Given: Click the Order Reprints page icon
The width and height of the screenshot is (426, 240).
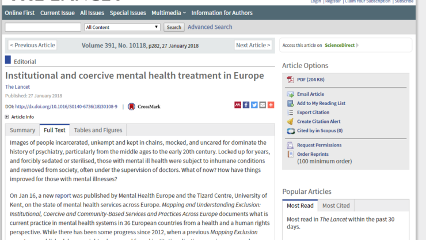Looking at the screenshot, I should point(290,154).
